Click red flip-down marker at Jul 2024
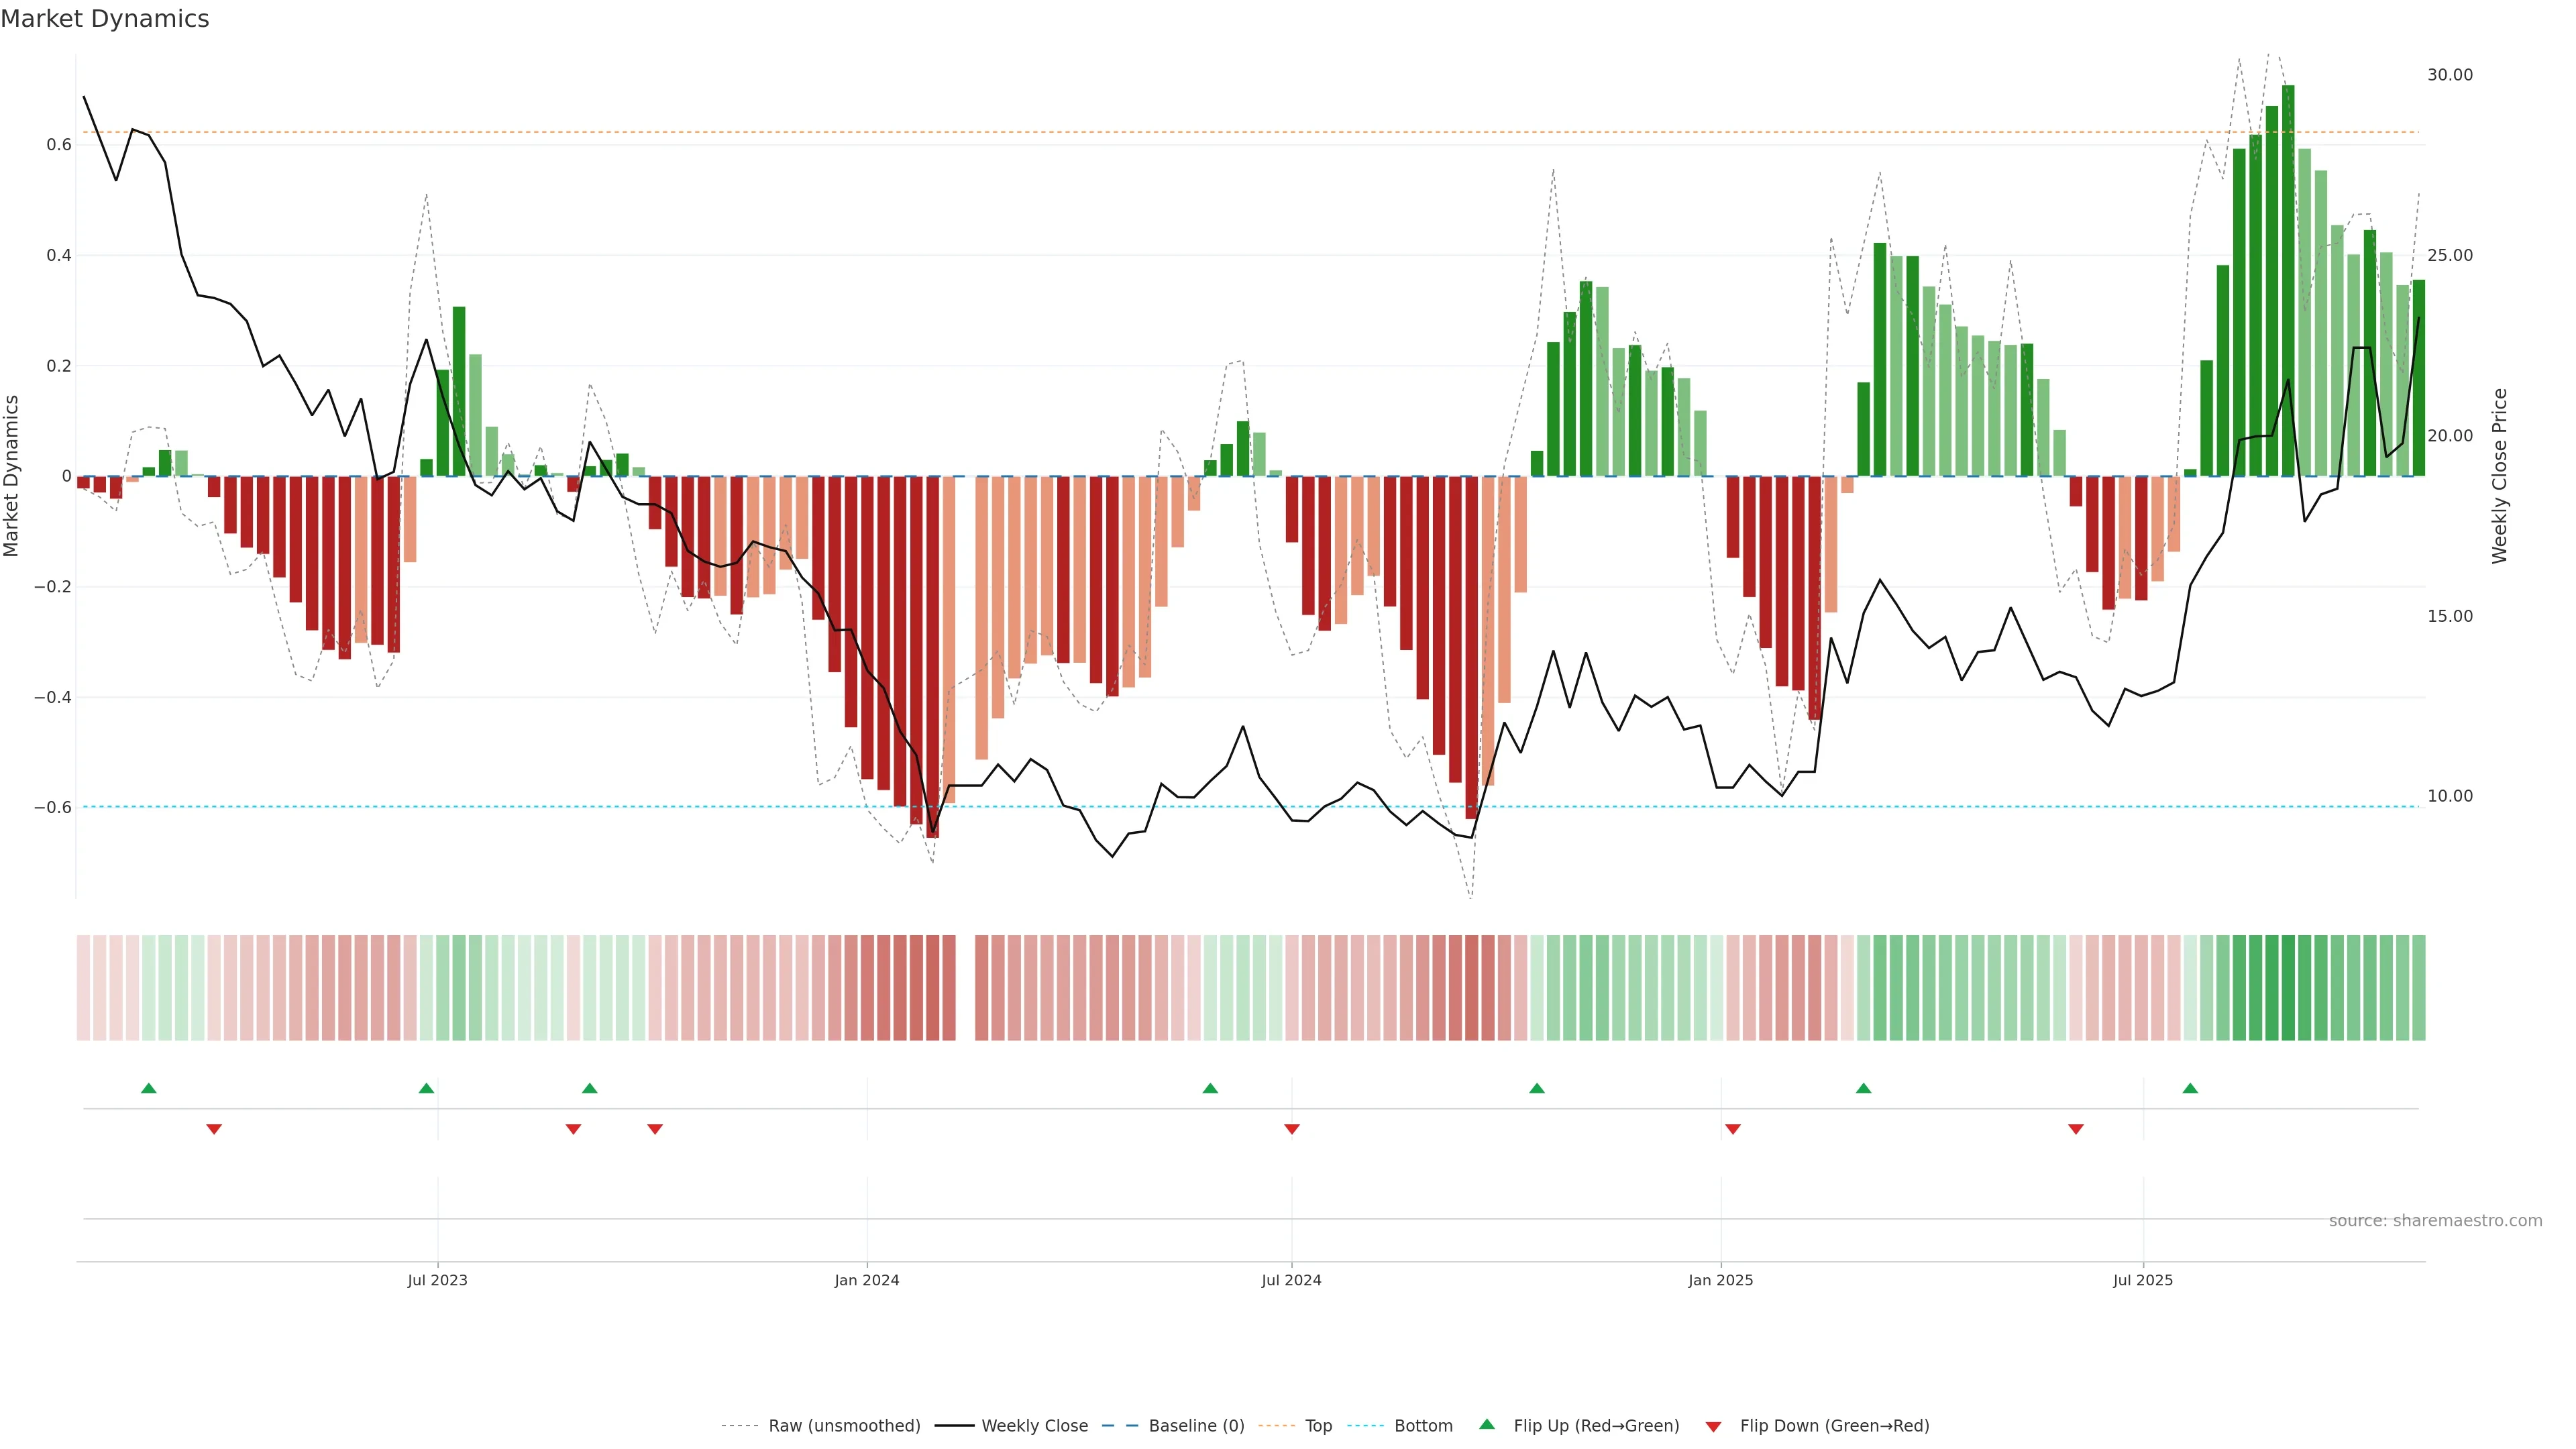This screenshot has height=1449, width=2576. [x=1292, y=1129]
